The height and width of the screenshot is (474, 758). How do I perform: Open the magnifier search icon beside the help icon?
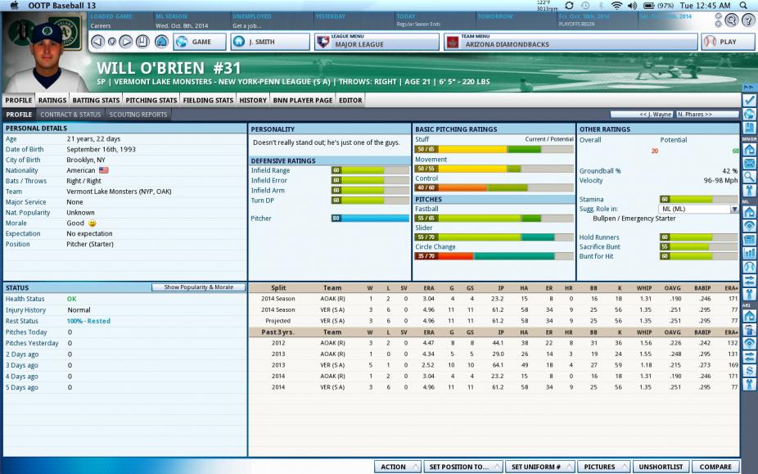(x=732, y=20)
